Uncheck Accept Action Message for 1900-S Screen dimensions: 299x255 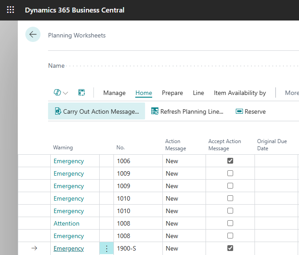(230, 248)
